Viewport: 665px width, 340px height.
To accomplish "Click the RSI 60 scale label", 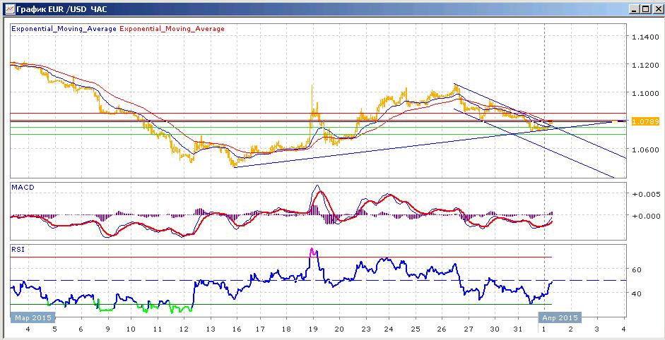I will [x=636, y=269].
